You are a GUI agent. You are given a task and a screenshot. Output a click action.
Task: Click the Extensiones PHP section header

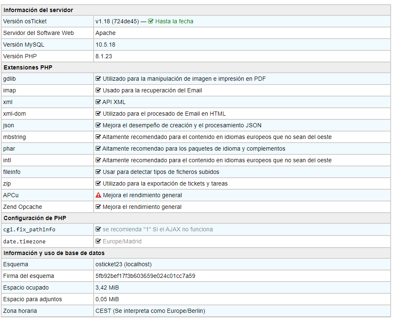coord(28,67)
